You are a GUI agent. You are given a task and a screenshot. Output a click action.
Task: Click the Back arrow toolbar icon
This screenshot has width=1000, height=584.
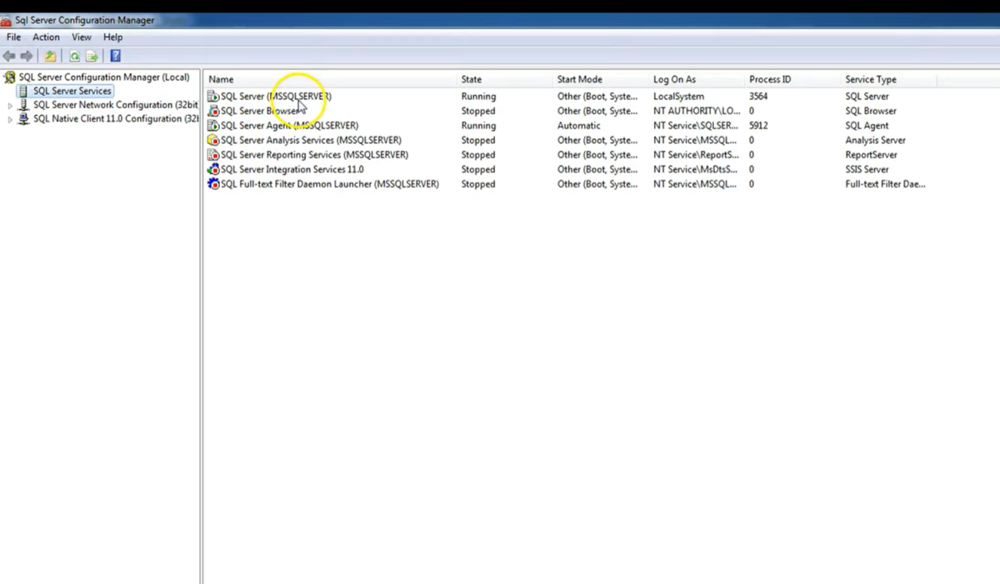[9, 57]
